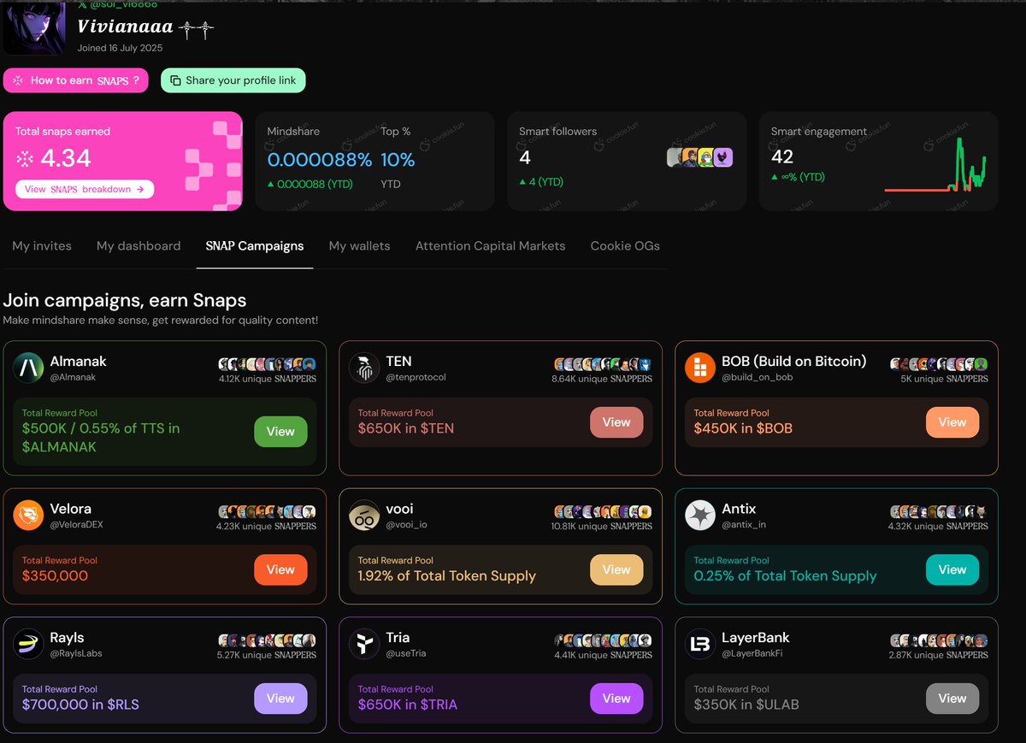Open smart followers avatar group

(x=699, y=157)
